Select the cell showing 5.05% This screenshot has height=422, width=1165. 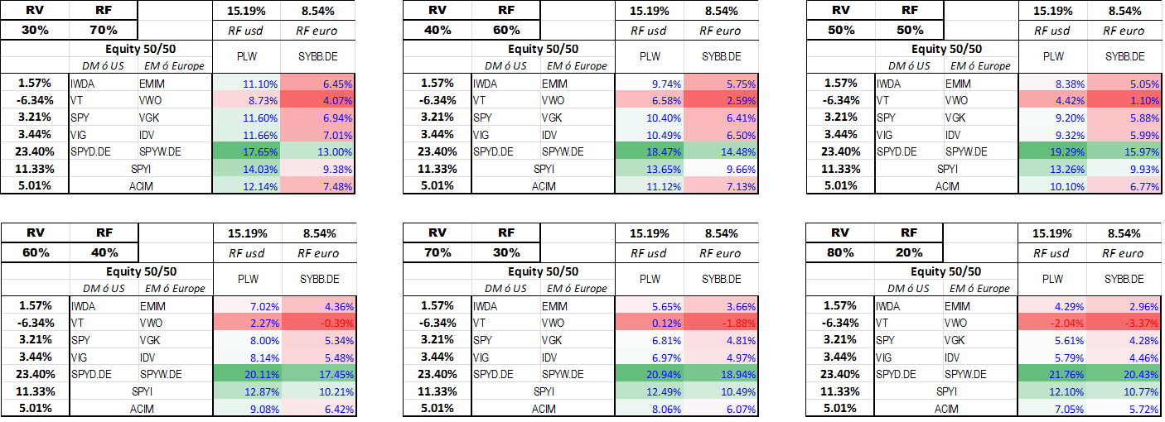(x=1124, y=84)
